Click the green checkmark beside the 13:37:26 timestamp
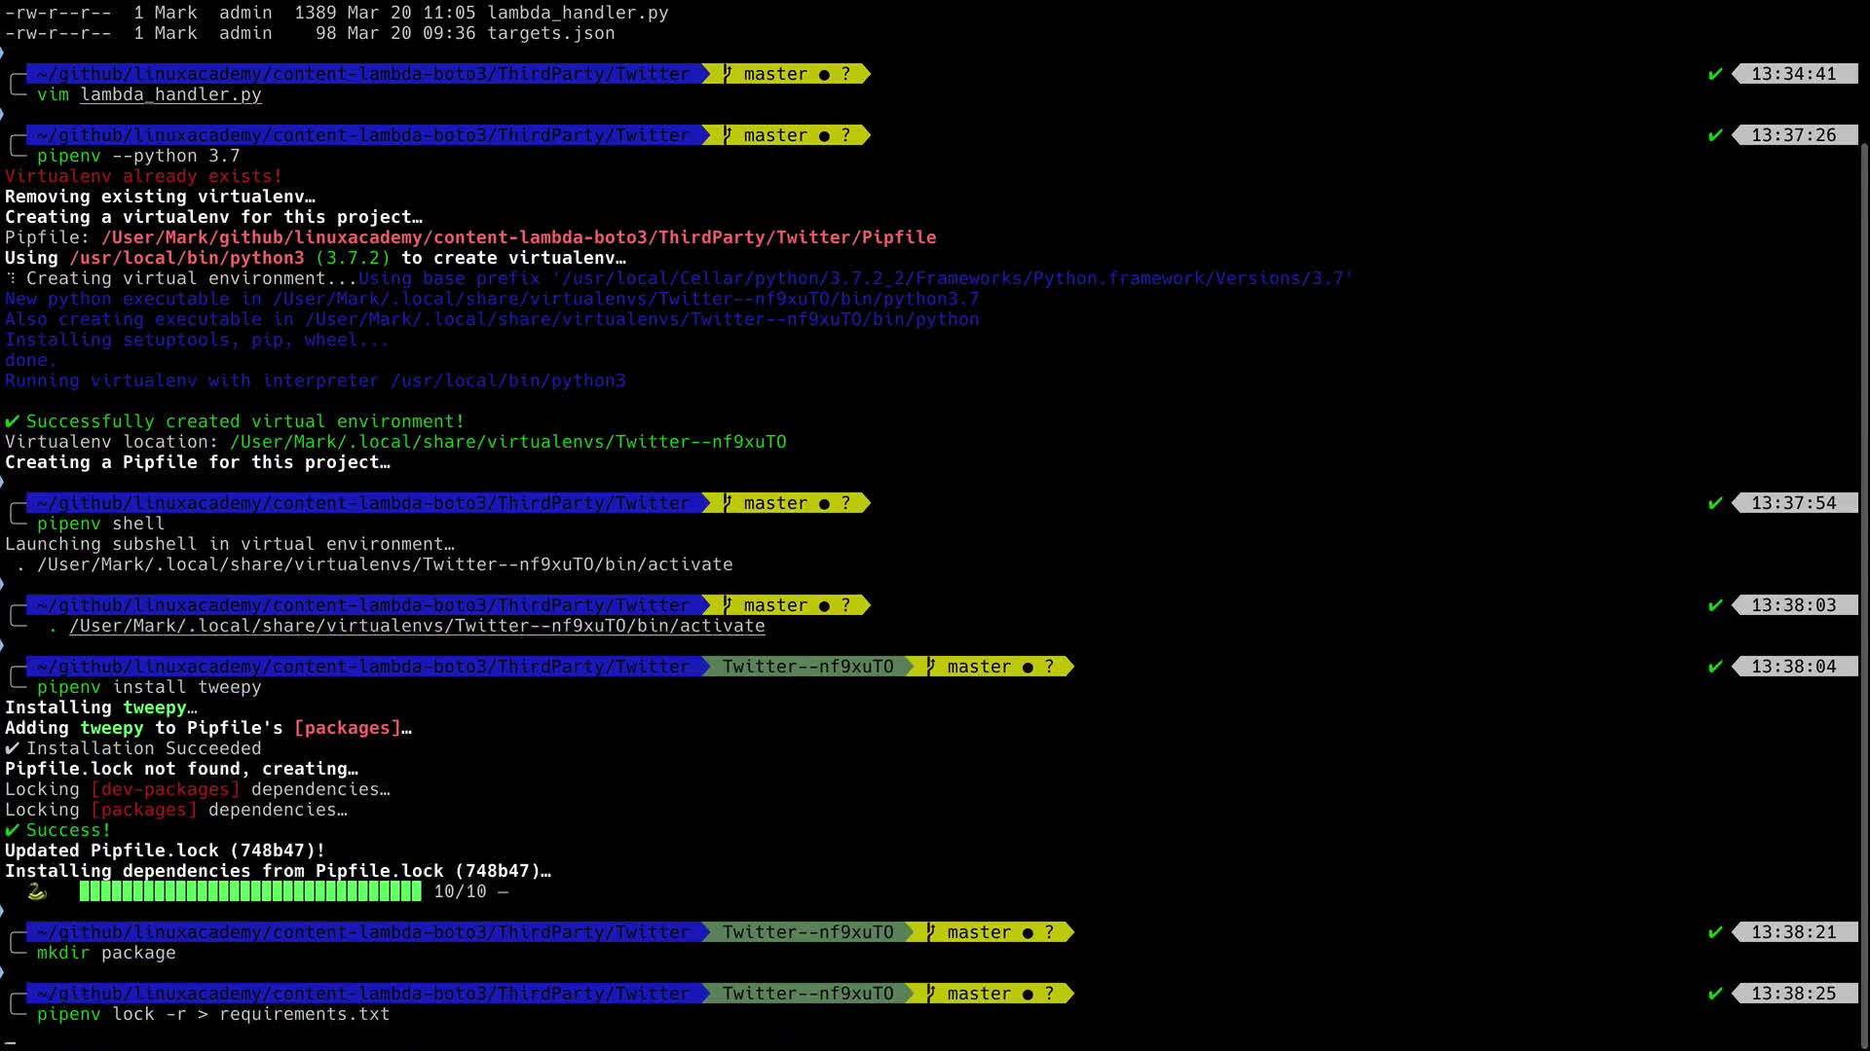1870x1051 pixels. (x=1715, y=135)
